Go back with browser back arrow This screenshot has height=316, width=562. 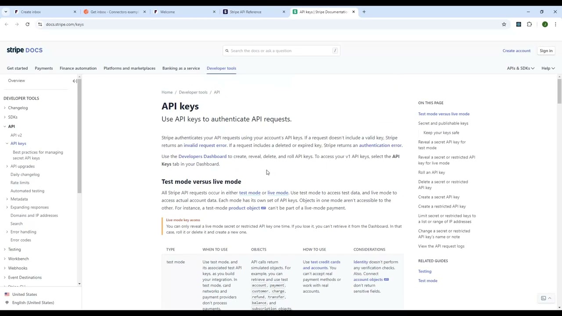click(6, 24)
